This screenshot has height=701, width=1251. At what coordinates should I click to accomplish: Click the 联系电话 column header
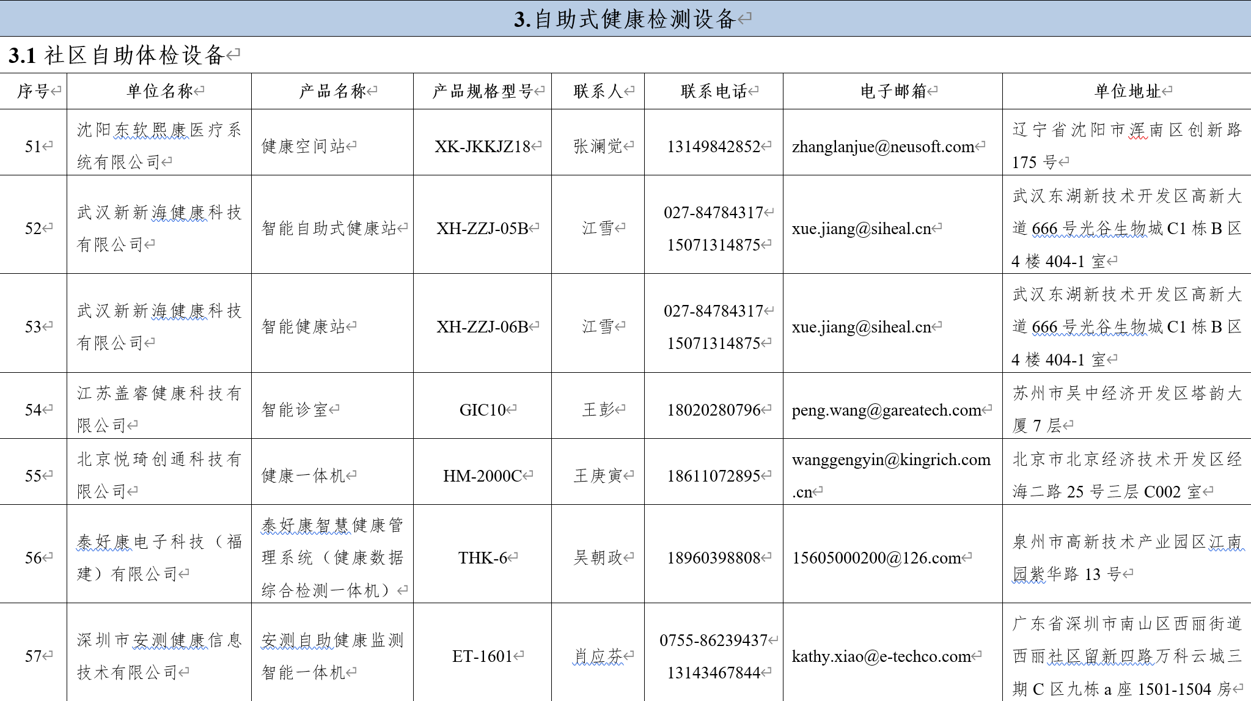(714, 92)
